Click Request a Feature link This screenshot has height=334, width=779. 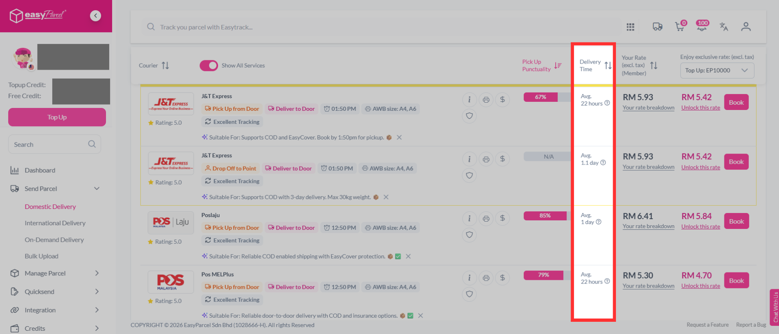(708, 325)
